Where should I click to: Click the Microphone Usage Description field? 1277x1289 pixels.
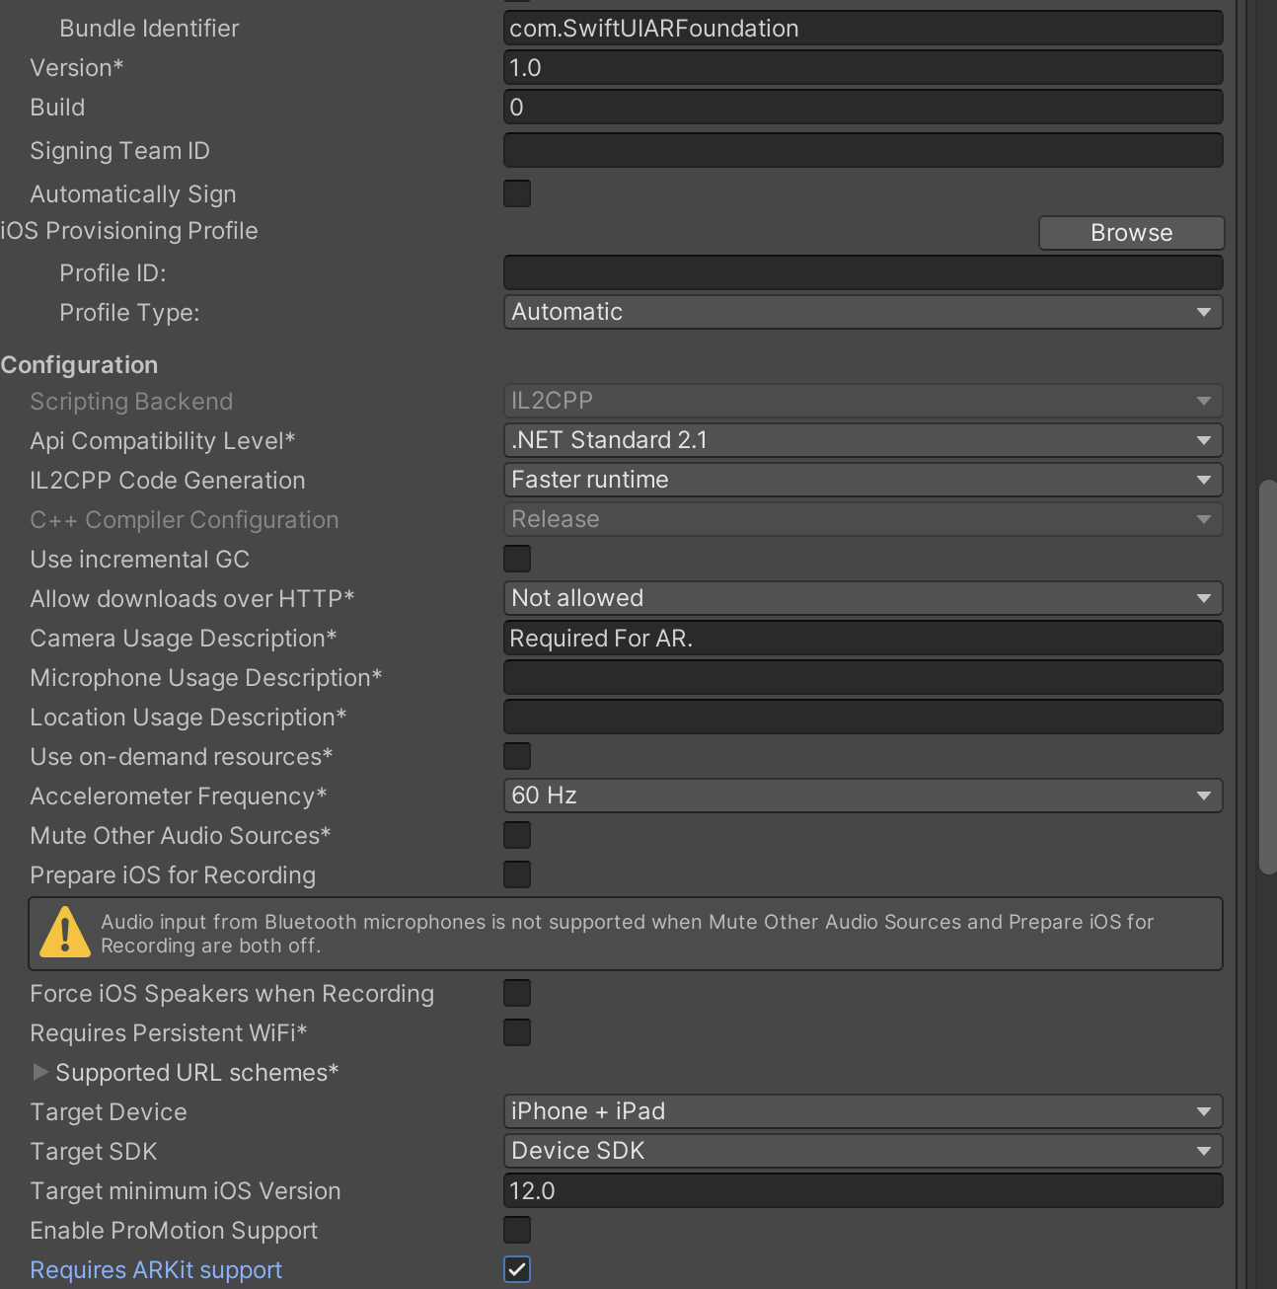point(863,677)
